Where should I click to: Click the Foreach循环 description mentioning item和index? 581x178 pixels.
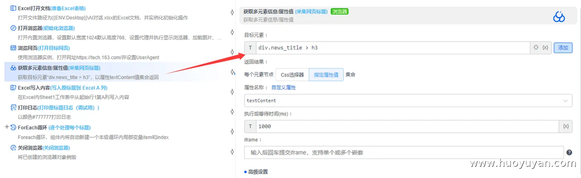pos(93,137)
